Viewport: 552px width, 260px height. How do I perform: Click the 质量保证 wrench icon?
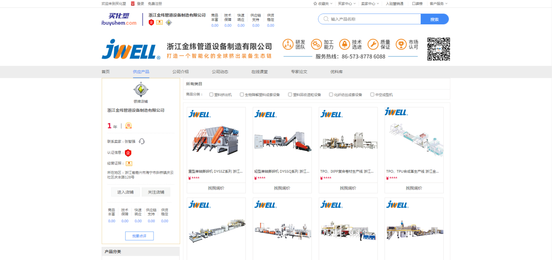click(x=373, y=44)
